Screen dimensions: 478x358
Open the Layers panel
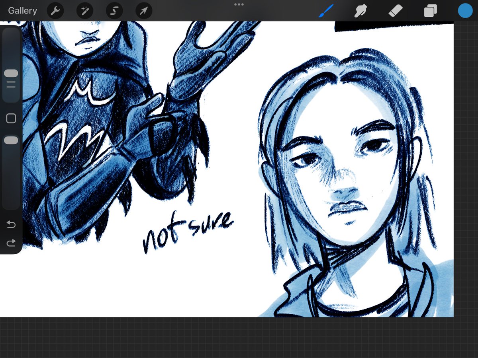tap(430, 11)
